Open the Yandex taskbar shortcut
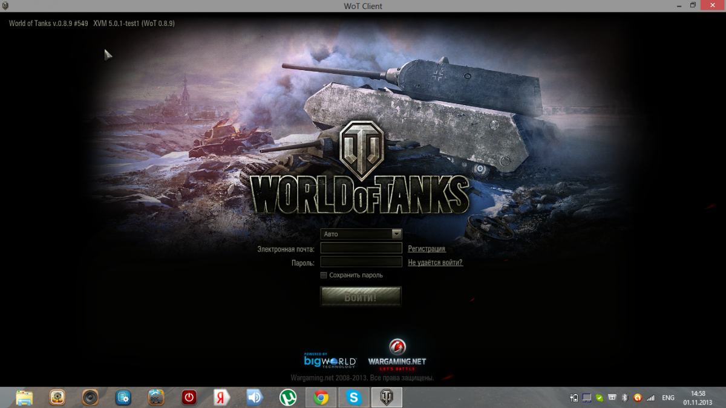 click(x=222, y=397)
